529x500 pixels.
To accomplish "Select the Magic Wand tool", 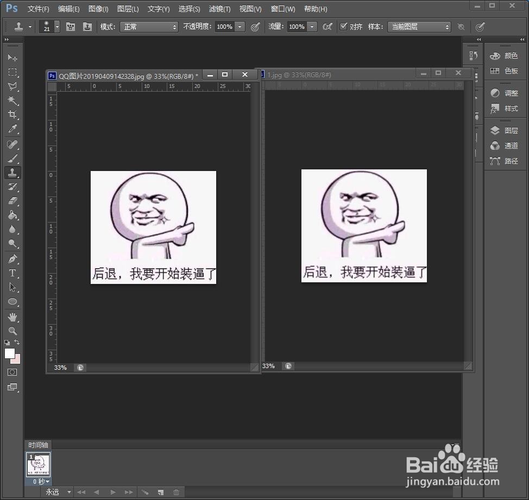I will pos(12,100).
